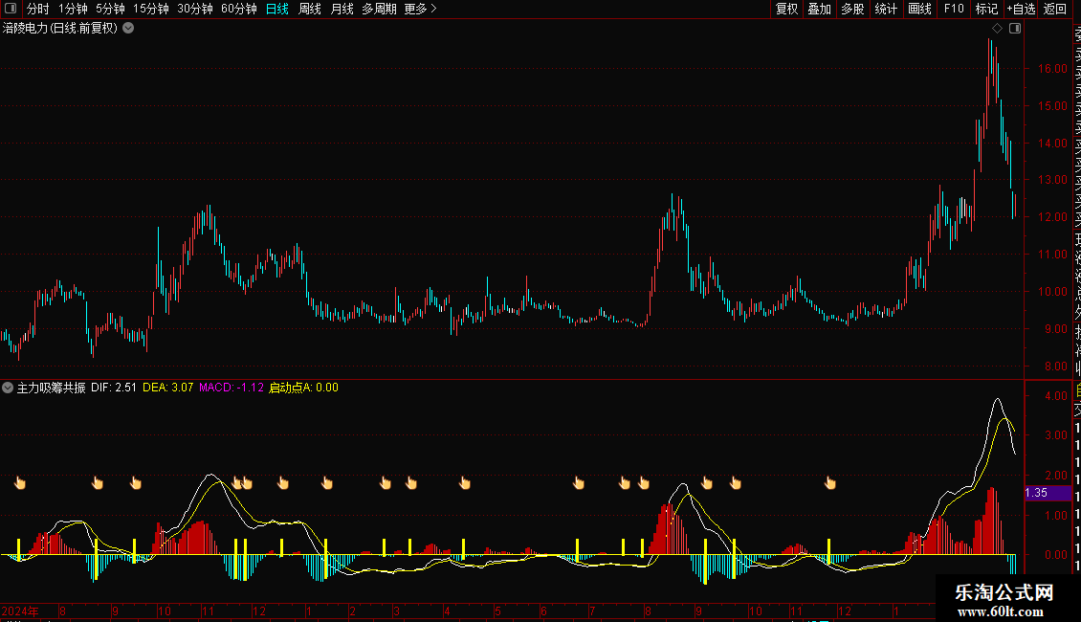Click the last hand pointer signal marker
Image resolution: width=1081 pixels, height=622 pixels.
pos(830,483)
